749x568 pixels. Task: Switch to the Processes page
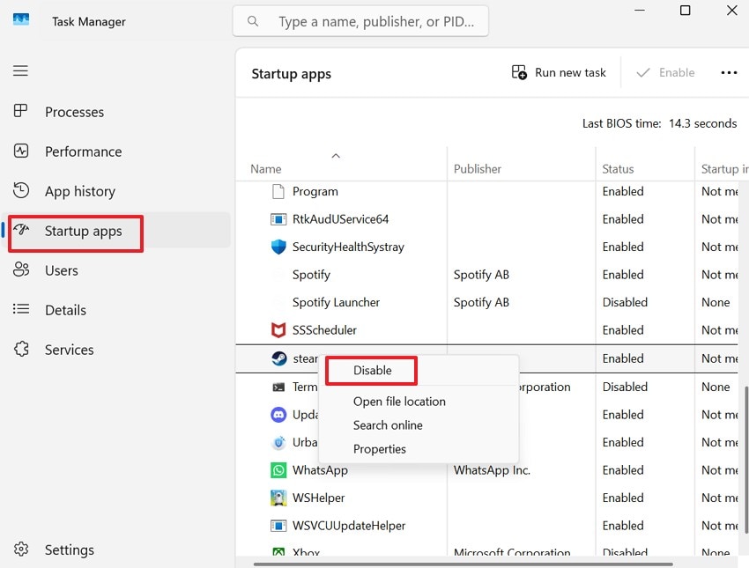74,112
